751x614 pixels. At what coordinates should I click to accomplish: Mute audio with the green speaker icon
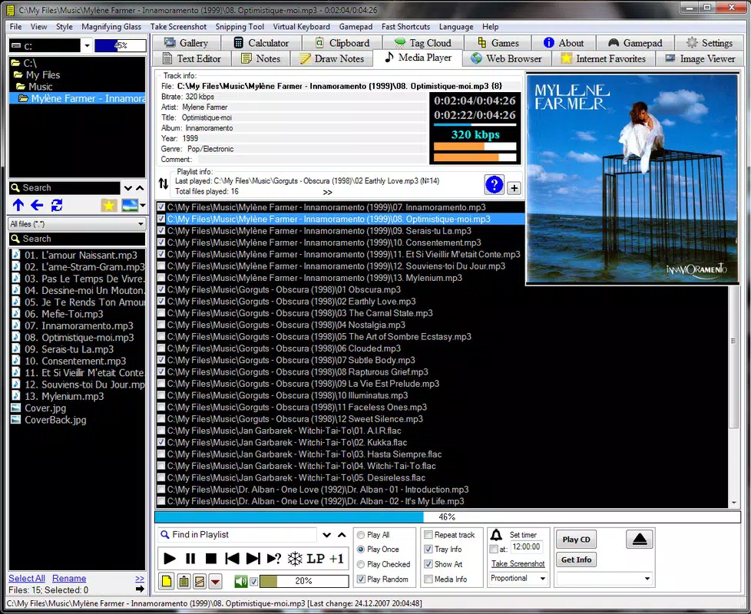pos(240,582)
